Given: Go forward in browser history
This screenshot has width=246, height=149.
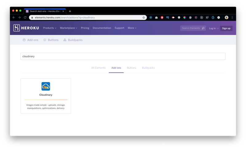Looking at the screenshot, I should coord(19,18).
